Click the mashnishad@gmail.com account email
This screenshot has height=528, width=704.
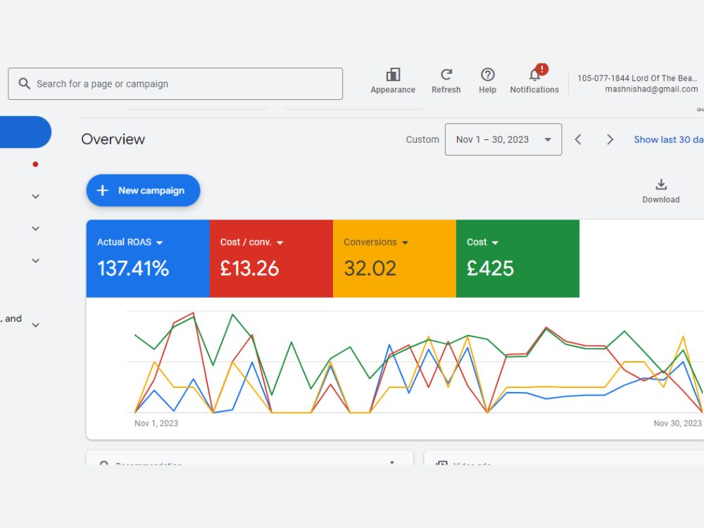coord(651,89)
